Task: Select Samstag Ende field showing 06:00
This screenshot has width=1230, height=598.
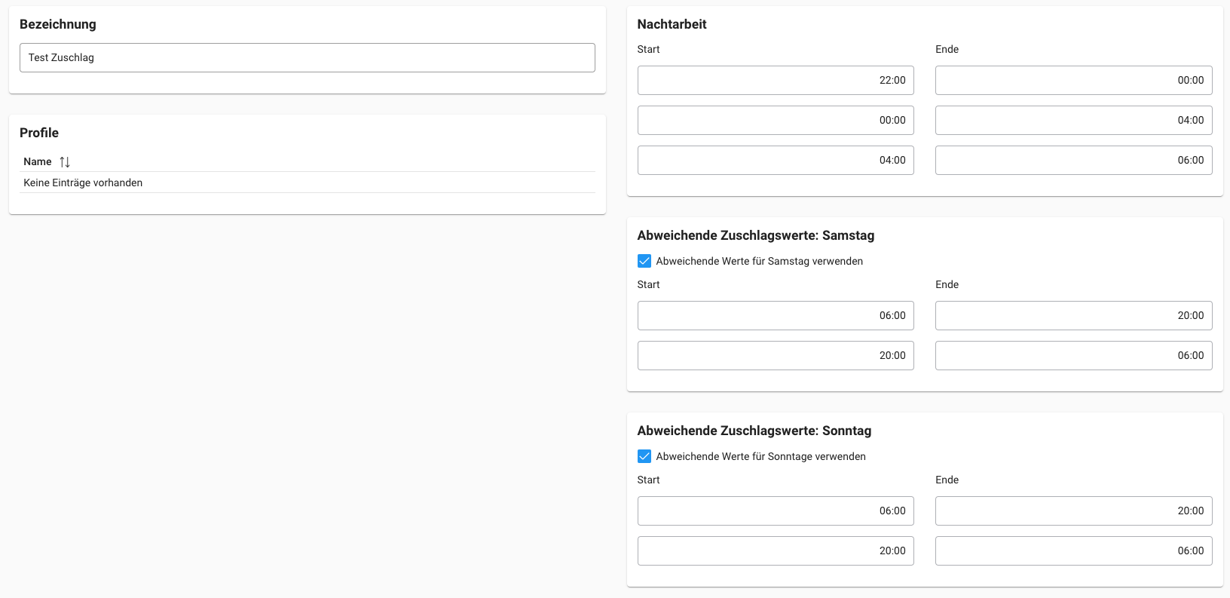Action: tap(1073, 356)
